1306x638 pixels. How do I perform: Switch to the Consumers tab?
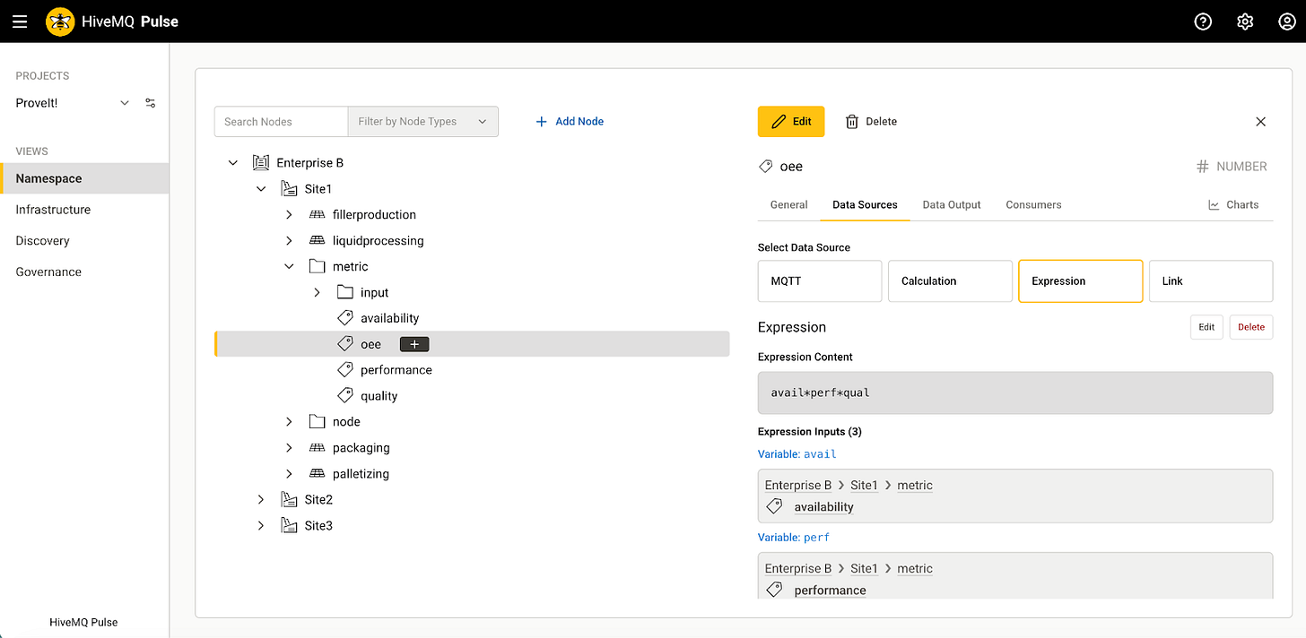coord(1033,204)
